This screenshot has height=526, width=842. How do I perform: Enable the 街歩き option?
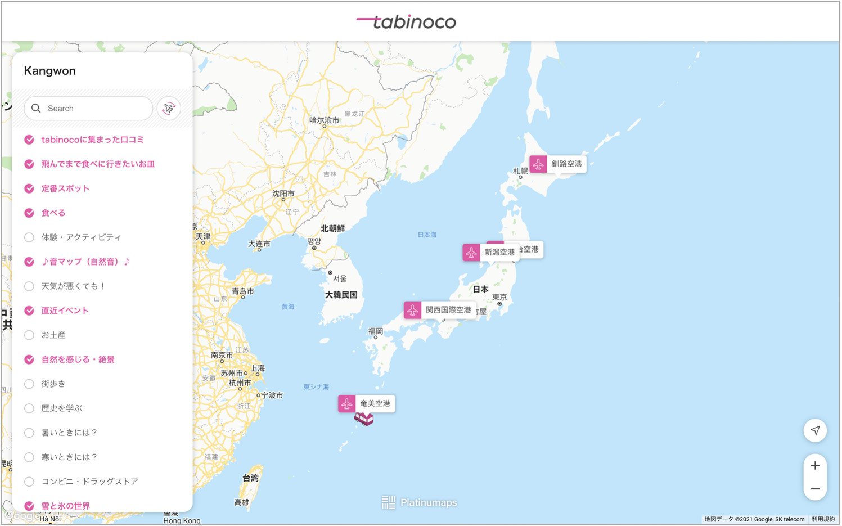pyautogui.click(x=29, y=384)
